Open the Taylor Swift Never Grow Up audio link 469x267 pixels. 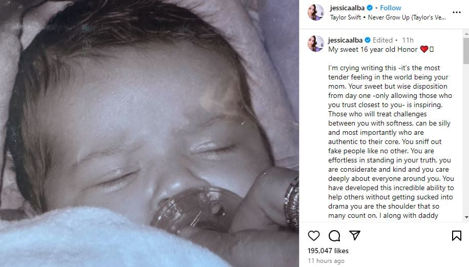tap(388, 17)
